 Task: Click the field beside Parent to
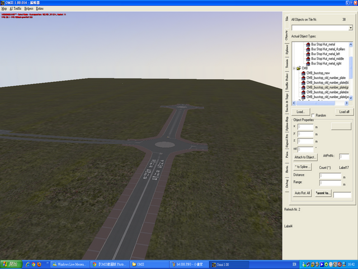click(342, 195)
